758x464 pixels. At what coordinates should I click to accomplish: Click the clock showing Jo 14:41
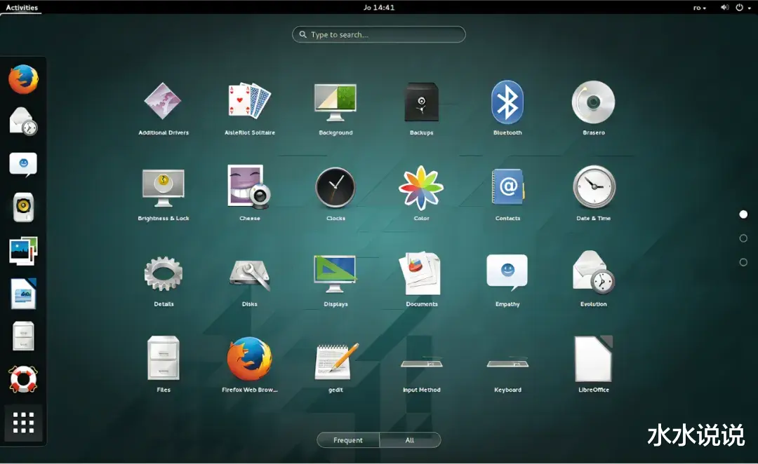click(379, 7)
